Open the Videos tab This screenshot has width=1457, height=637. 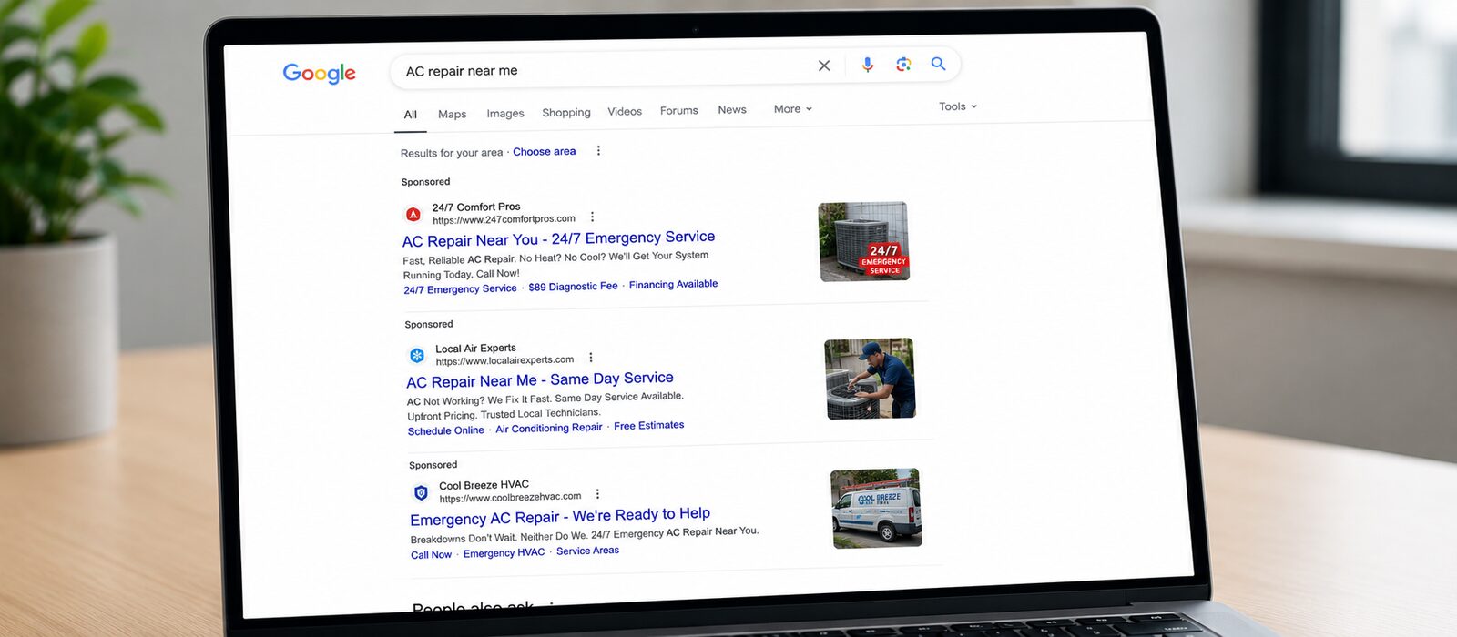[x=625, y=111]
